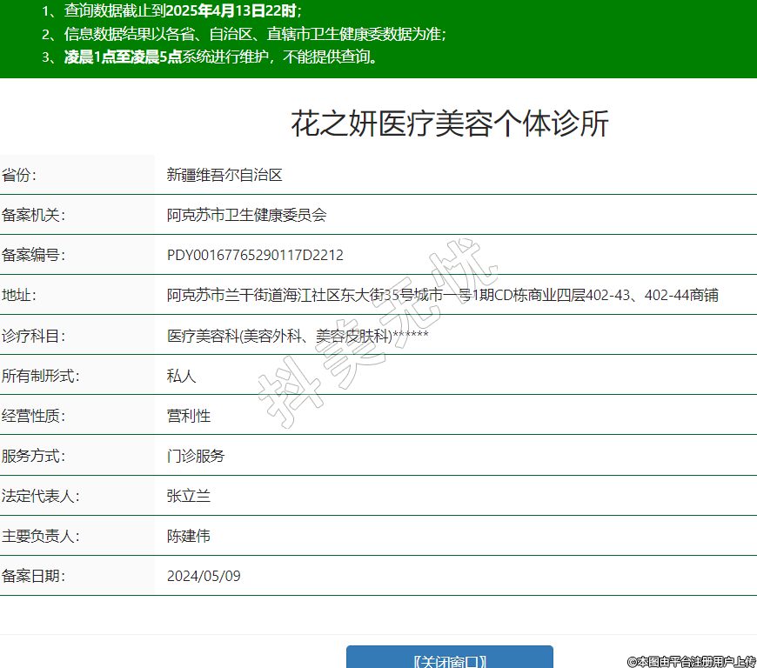Select the 备案机关 value 阿克苏市卫生健康委员会

(x=246, y=215)
